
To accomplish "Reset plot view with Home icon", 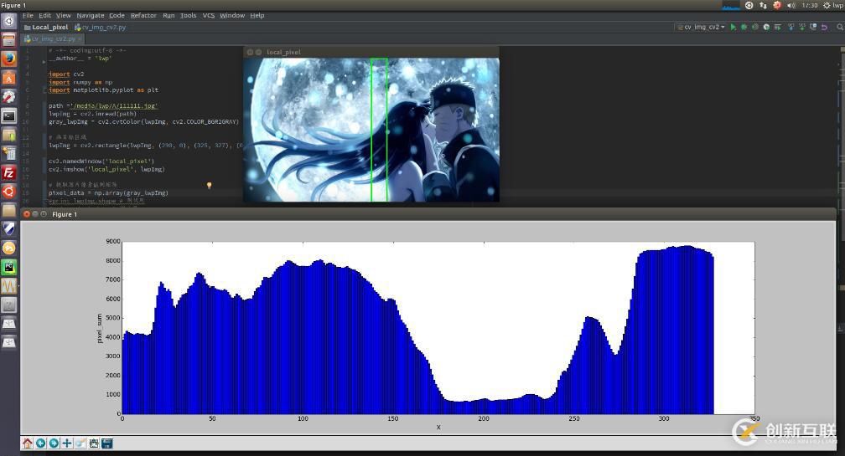I will 27,443.
